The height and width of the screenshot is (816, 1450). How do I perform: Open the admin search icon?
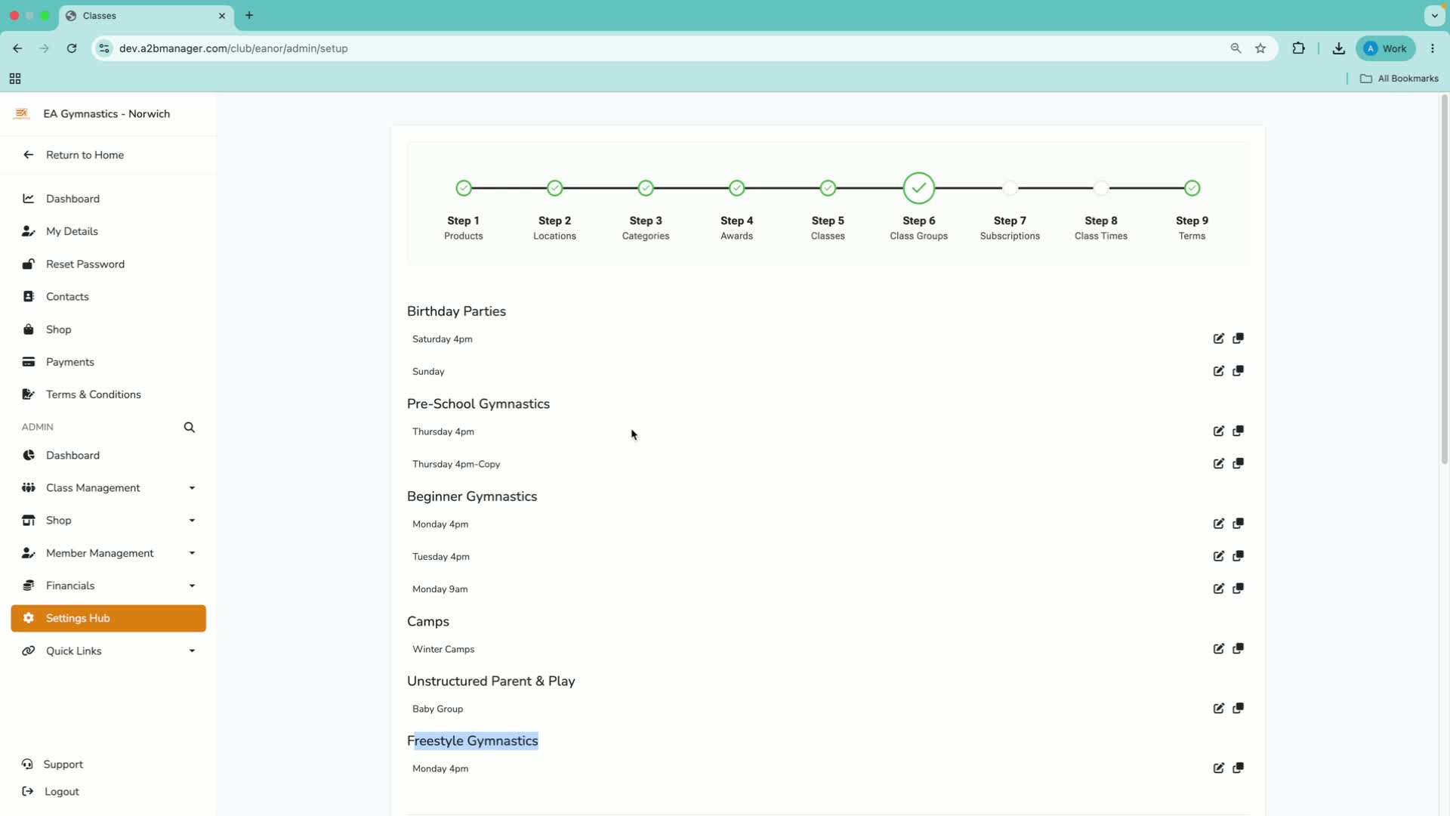189,428
